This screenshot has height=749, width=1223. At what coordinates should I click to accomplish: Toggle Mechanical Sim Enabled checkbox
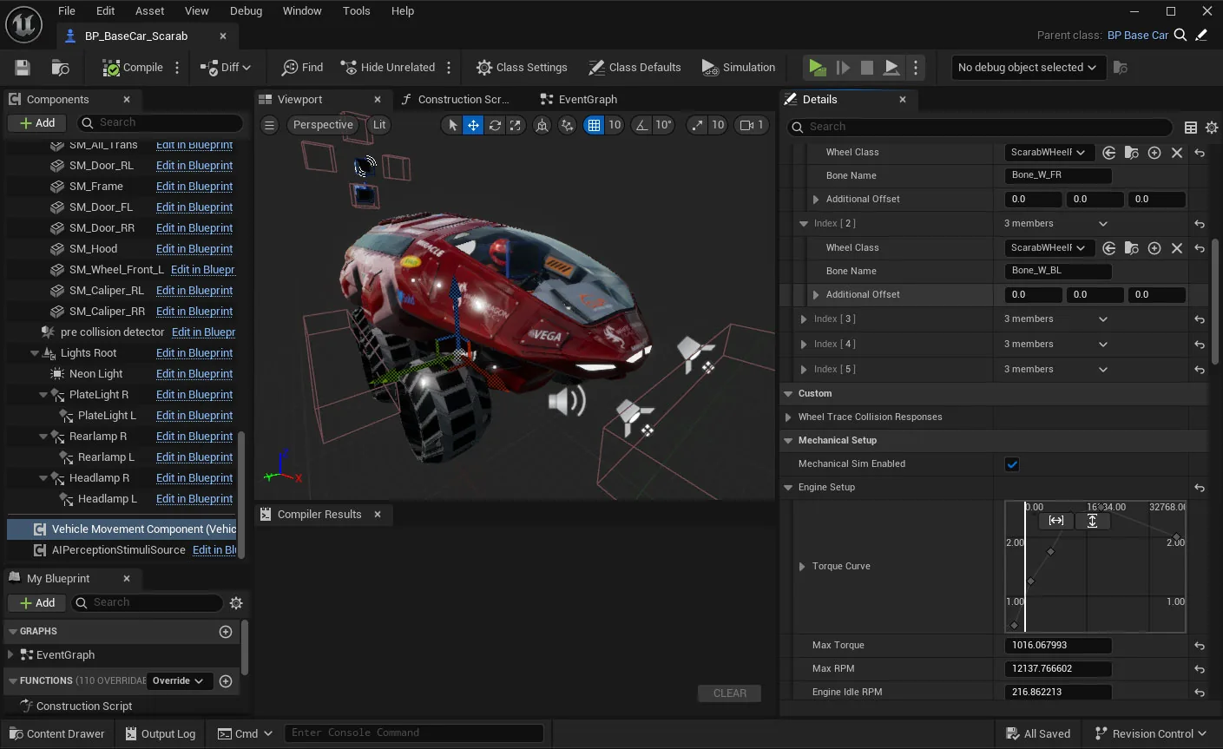point(1012,464)
